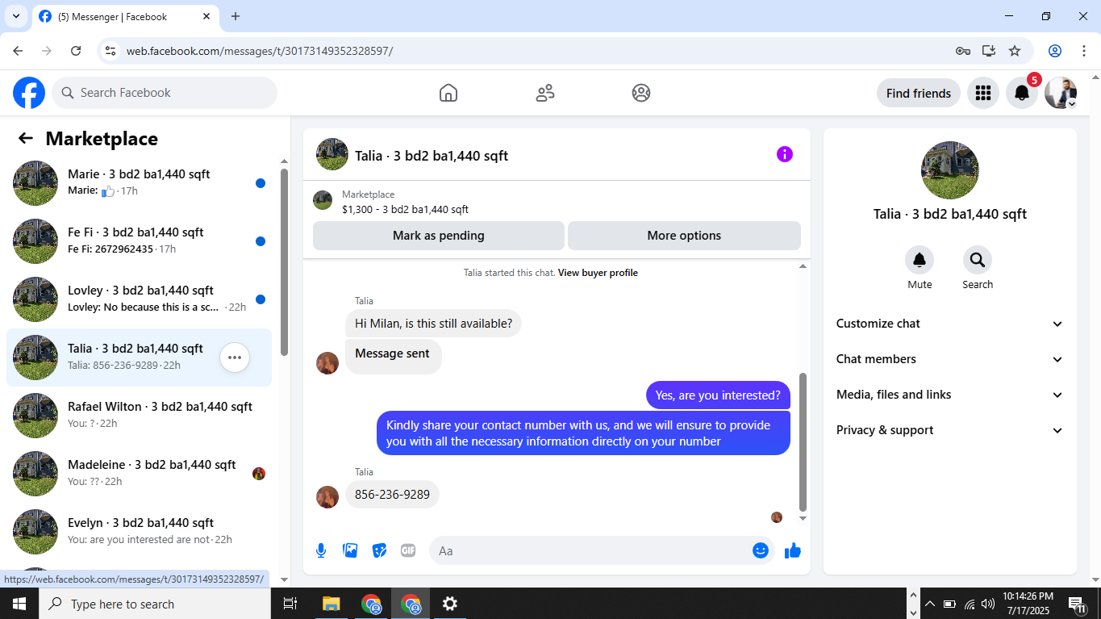1101x619 pixels.
Task: Click Talia's phone number message 856-236-9289
Action: pyautogui.click(x=392, y=495)
